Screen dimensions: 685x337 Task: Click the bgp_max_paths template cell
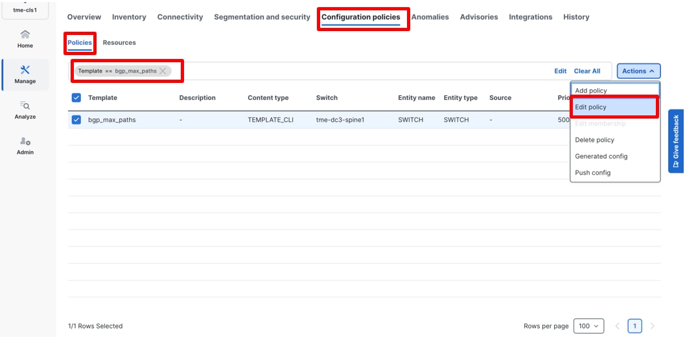[x=112, y=119]
